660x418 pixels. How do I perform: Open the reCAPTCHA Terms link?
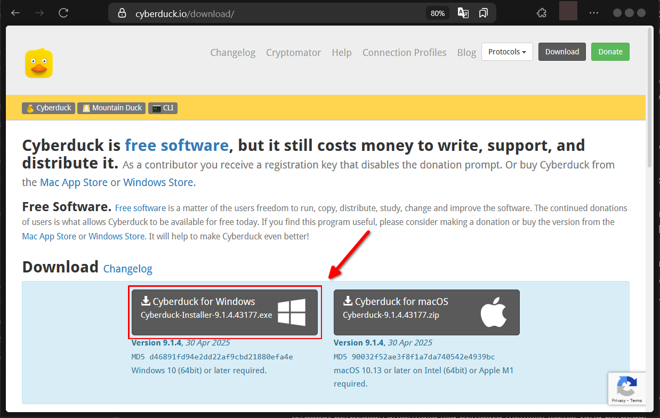[635, 400]
